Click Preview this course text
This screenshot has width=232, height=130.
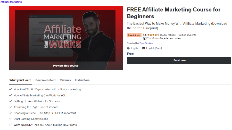66,66
